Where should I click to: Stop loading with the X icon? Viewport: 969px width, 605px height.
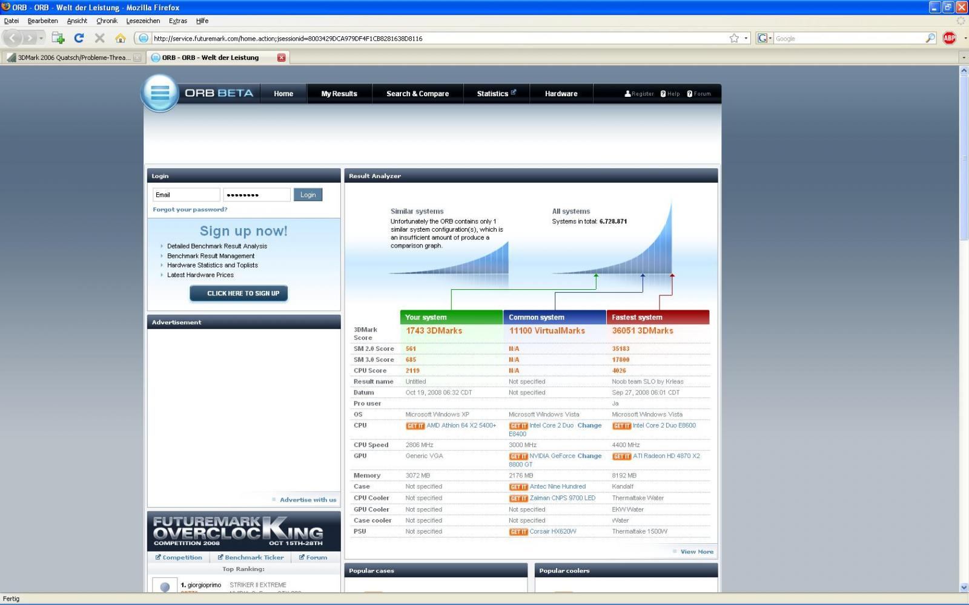click(100, 38)
